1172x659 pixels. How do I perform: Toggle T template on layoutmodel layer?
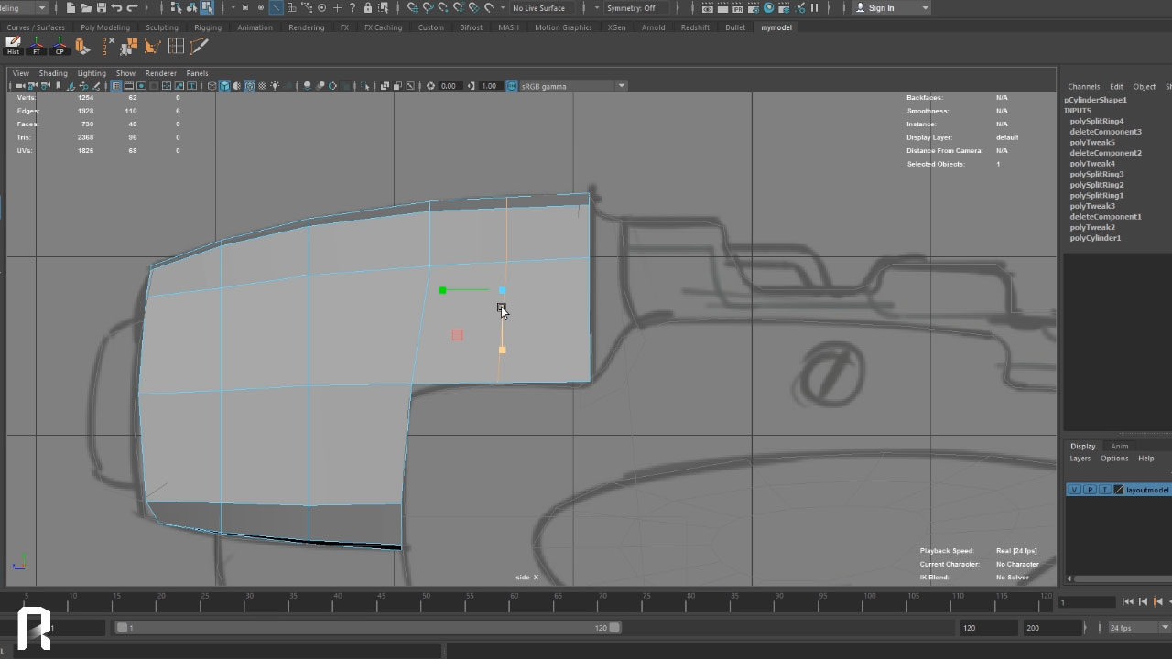pos(1104,490)
